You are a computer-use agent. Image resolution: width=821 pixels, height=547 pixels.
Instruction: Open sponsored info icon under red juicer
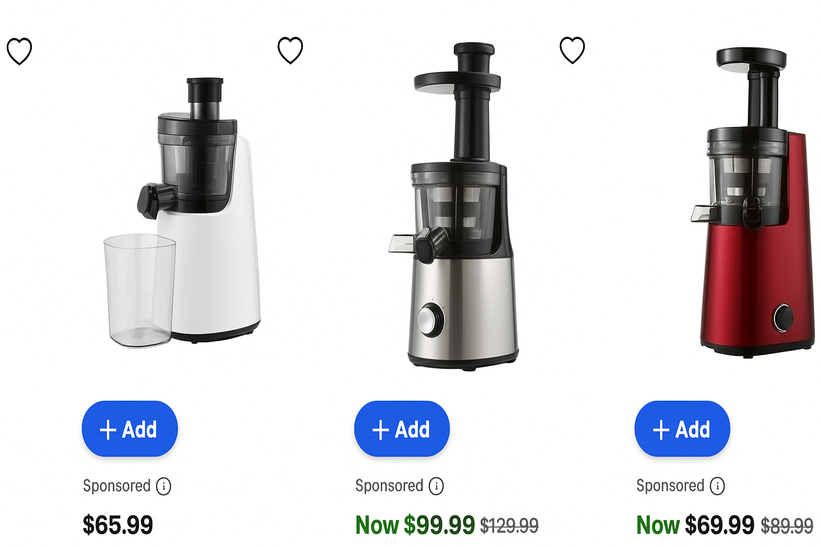pyautogui.click(x=717, y=486)
